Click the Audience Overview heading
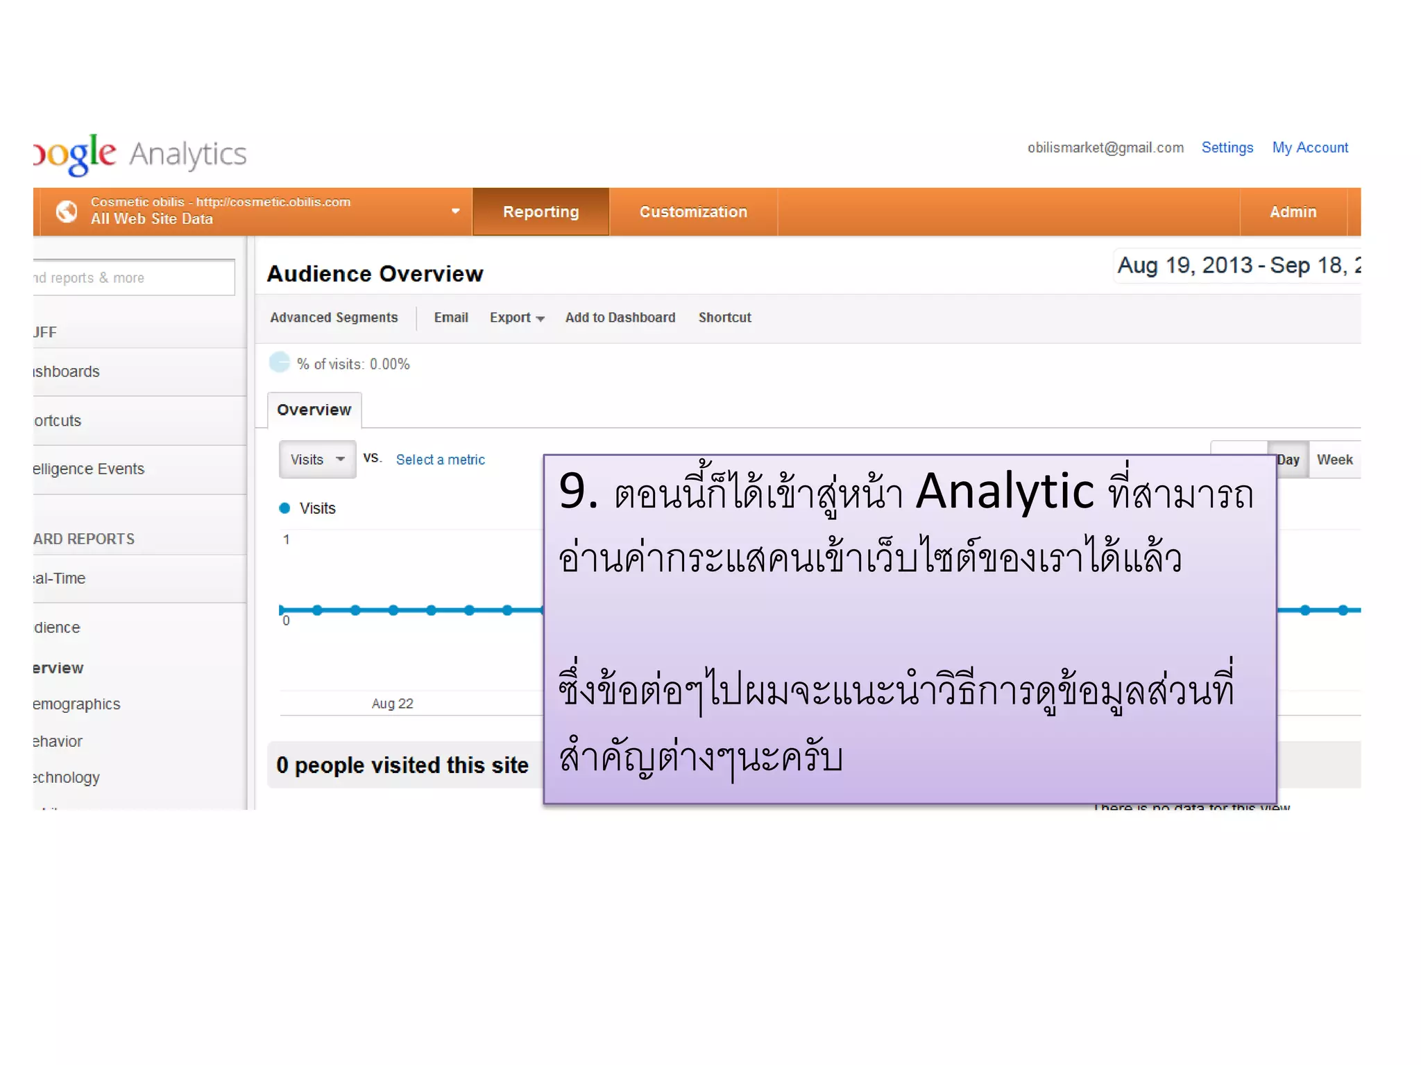This screenshot has height=1065, width=1421. click(375, 274)
